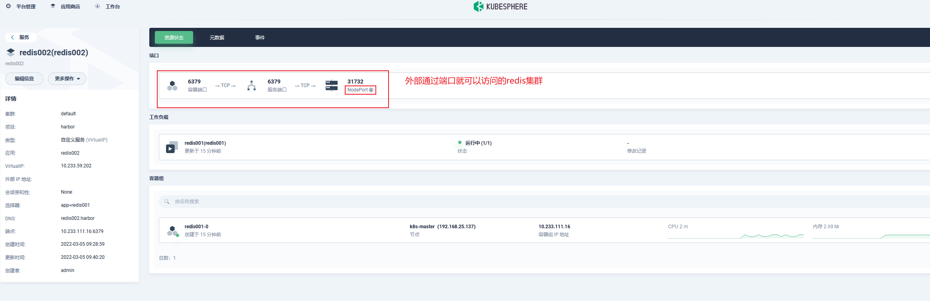This screenshot has width=930, height=301.
Task: Go back to 服务 list
Action: point(21,37)
